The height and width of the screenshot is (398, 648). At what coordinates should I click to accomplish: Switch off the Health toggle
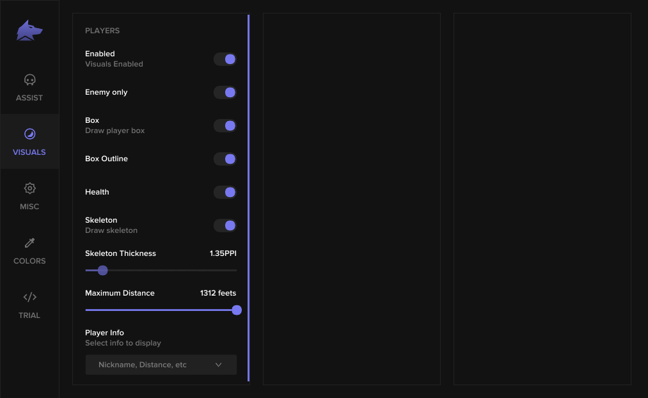coord(225,192)
